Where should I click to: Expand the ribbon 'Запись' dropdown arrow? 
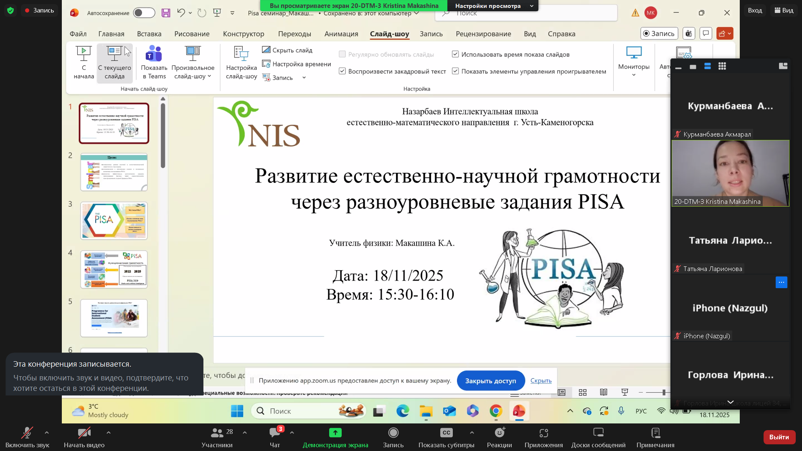tap(304, 78)
